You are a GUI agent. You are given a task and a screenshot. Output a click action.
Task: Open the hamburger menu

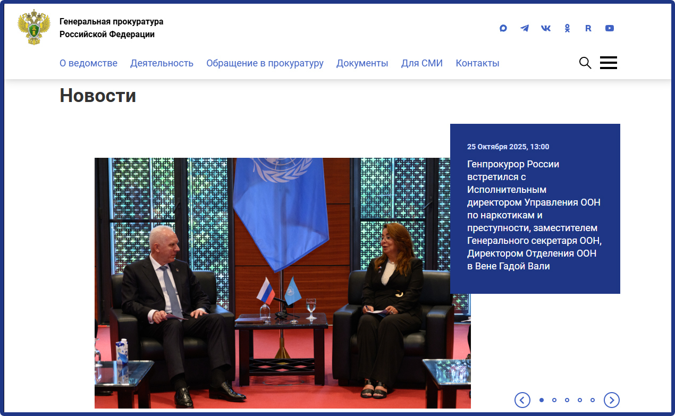click(x=608, y=62)
